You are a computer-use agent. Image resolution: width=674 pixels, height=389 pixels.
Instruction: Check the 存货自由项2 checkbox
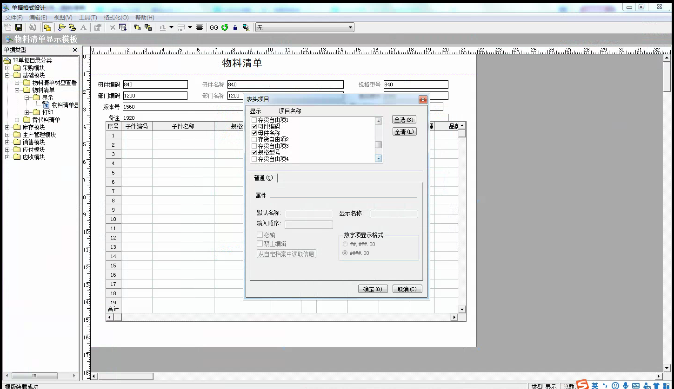[254, 139]
